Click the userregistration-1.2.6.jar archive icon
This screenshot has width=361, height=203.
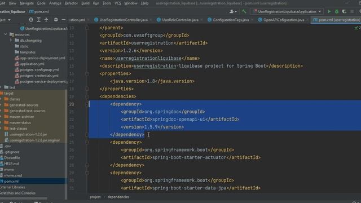[6, 134]
